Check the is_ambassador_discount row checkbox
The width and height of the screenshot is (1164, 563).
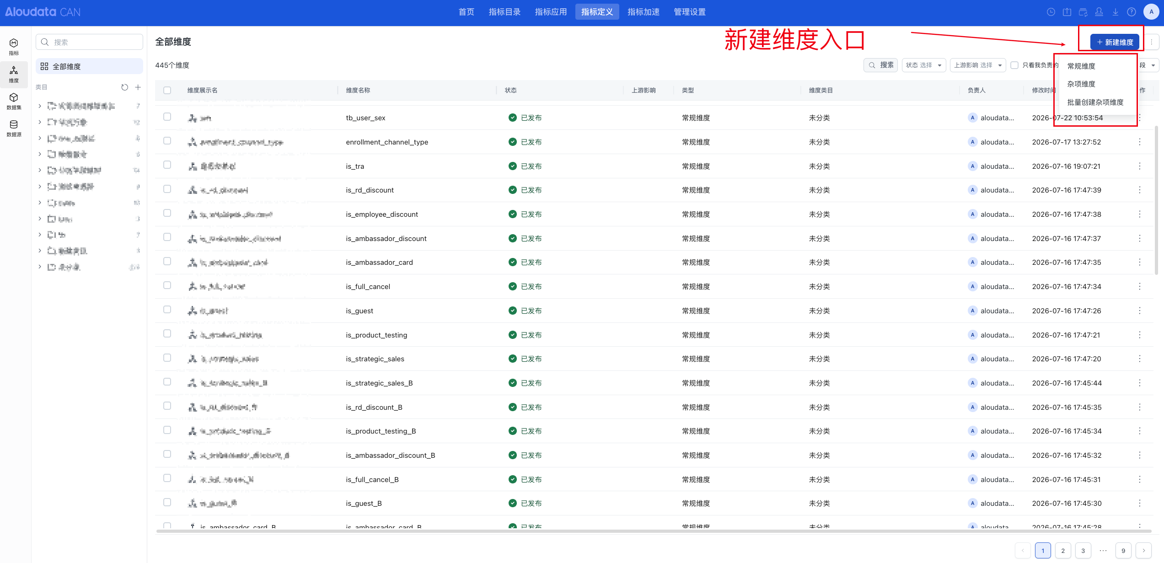[x=167, y=237]
